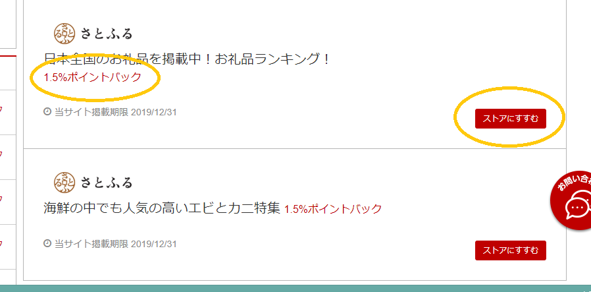591x292 pixels.
Task: Click the teal footer bar at the page bottom
Action: pos(295,289)
